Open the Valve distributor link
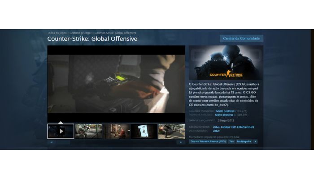Screen dimensions: 314x179 [216, 131]
